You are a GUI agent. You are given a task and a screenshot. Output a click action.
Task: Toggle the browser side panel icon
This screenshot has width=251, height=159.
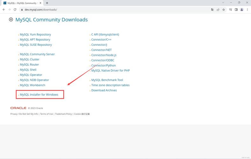[x=236, y=10]
